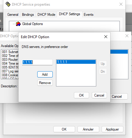Go to the Events tab
This screenshot has height=138, width=132.
[x=88, y=15]
